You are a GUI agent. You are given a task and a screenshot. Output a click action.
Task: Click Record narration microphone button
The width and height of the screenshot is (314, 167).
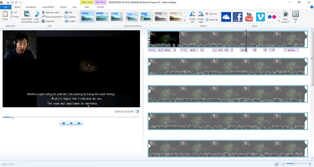click(x=52, y=17)
